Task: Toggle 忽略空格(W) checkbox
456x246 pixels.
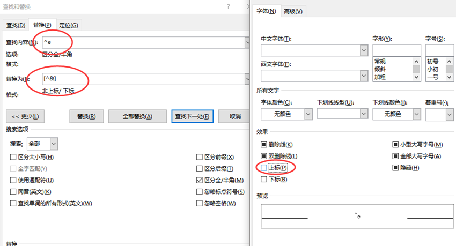Action: coord(199,203)
